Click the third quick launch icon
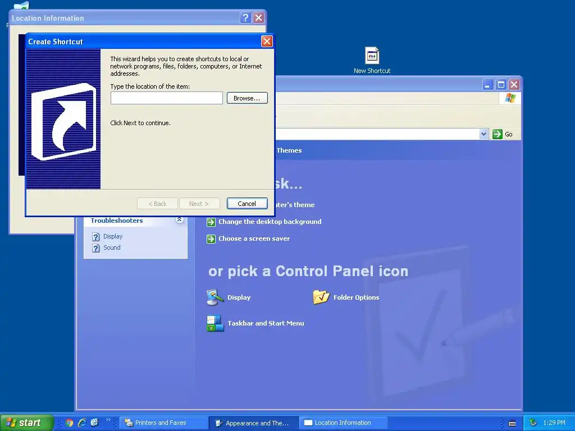The image size is (575, 431). tap(94, 423)
